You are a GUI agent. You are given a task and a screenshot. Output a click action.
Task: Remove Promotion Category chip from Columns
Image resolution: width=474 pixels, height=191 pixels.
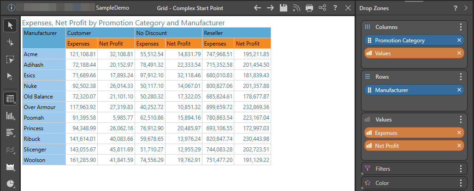(459, 41)
